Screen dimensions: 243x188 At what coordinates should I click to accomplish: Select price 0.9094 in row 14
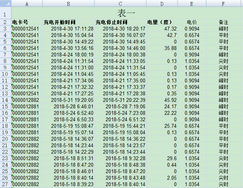[192, 100]
